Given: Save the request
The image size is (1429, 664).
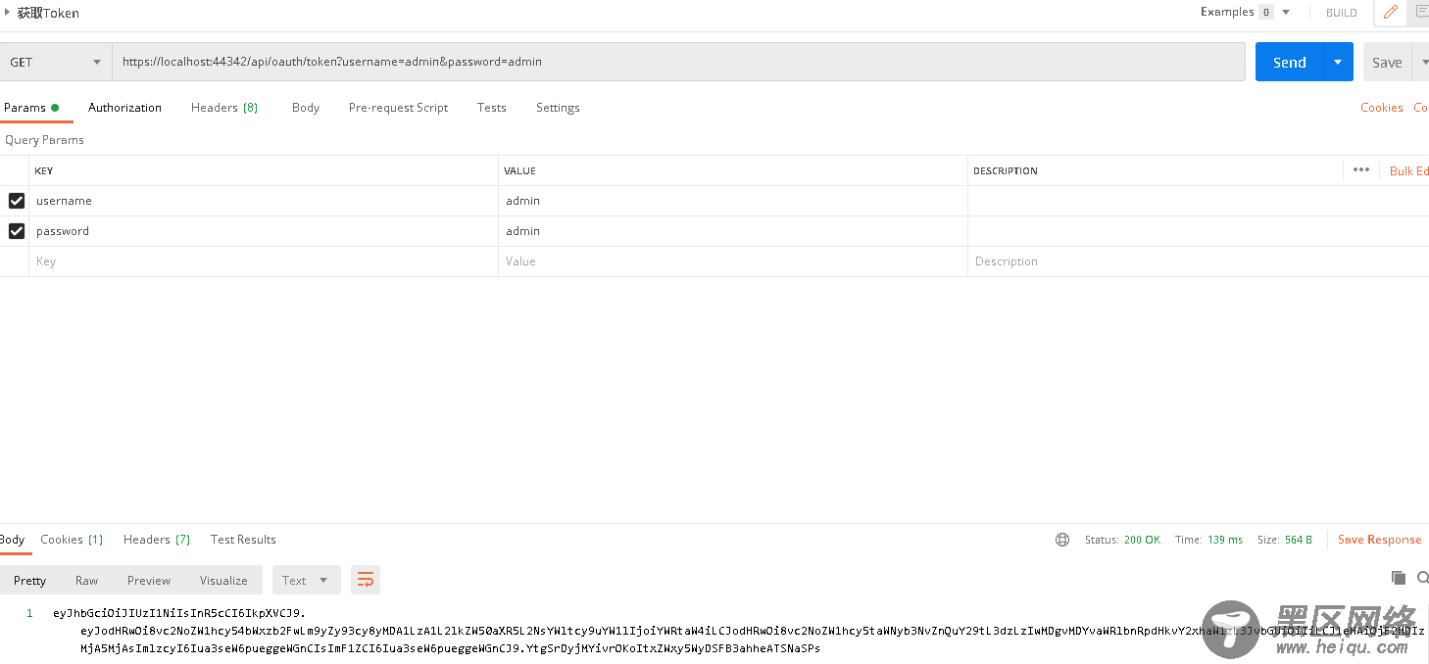Looking at the screenshot, I should 1387,62.
